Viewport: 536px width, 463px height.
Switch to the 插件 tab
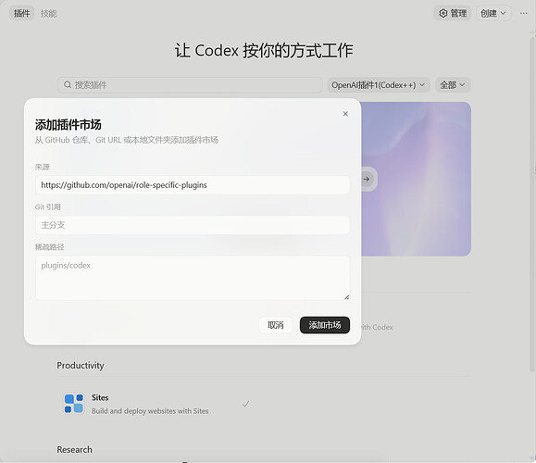coord(21,13)
